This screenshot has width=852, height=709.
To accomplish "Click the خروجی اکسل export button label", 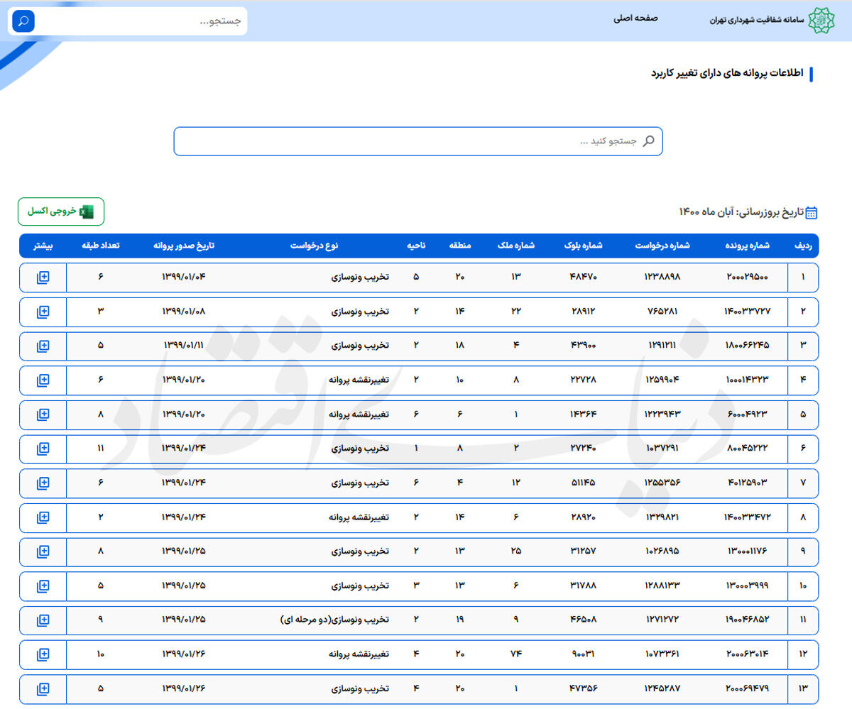I will pos(51,211).
